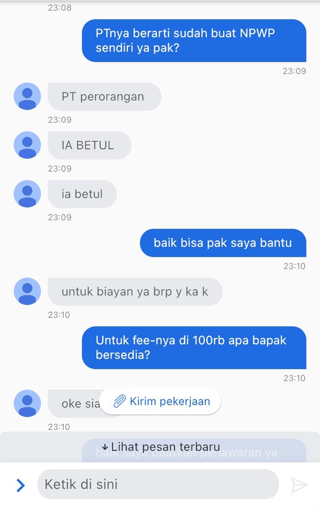Viewport: 320px width, 506px height.
Task: Open the Kirim pekerjaan button
Action: 160,401
